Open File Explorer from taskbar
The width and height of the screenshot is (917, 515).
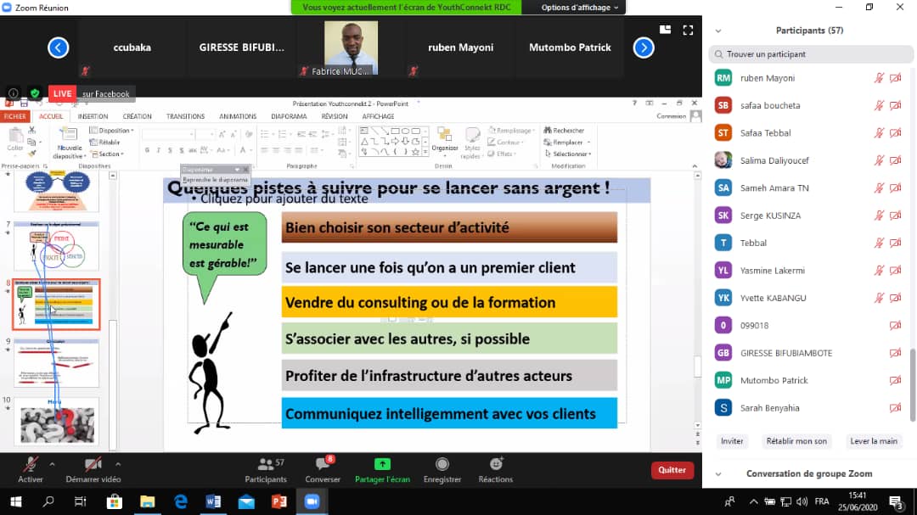pos(148,501)
